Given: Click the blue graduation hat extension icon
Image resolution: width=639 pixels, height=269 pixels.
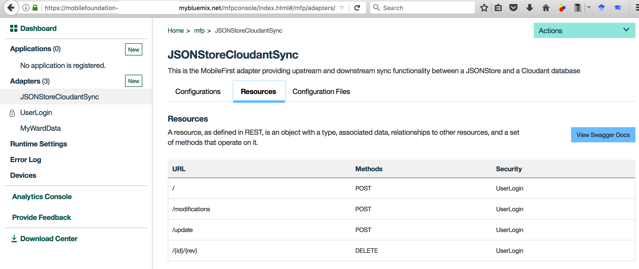Looking at the screenshot, I should coord(618,8).
